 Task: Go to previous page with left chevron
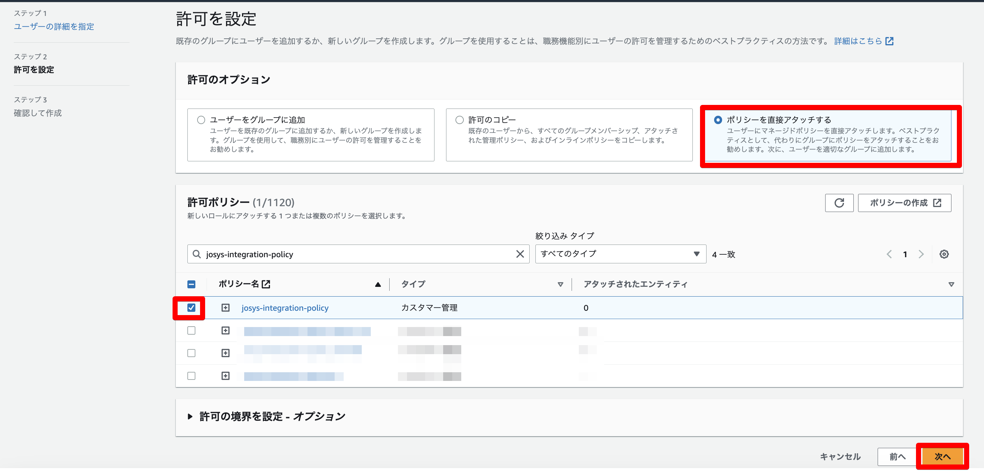coord(889,254)
